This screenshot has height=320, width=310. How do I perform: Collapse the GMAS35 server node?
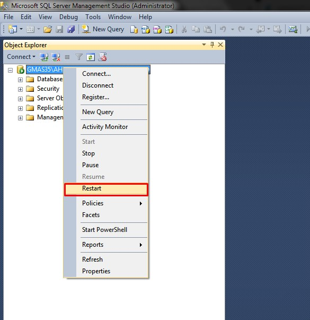10,71
